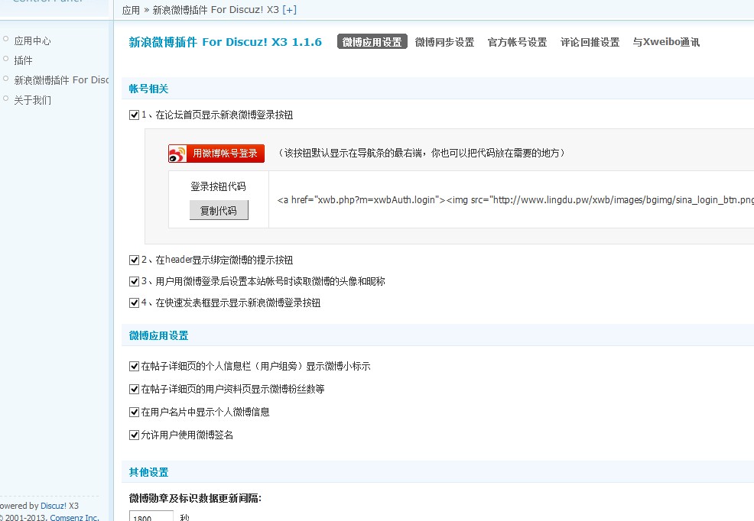Uncheck showing Weibo fans count on profile
This screenshot has height=521, width=754.
[134, 389]
